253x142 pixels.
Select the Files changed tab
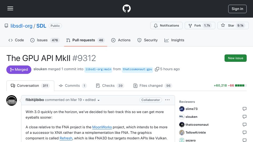click(153, 86)
